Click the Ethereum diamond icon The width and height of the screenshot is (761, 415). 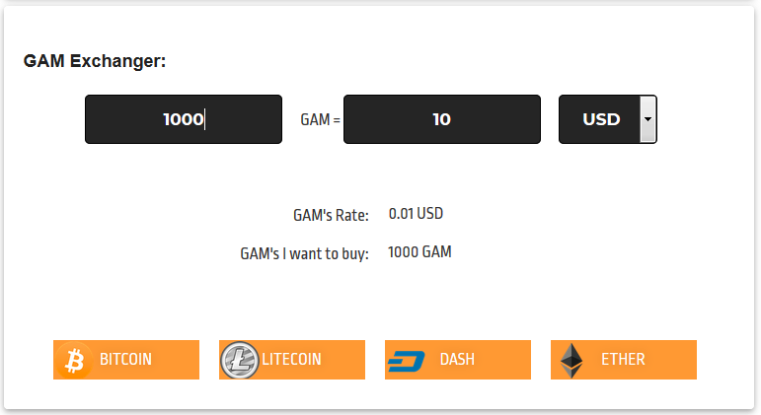(571, 361)
